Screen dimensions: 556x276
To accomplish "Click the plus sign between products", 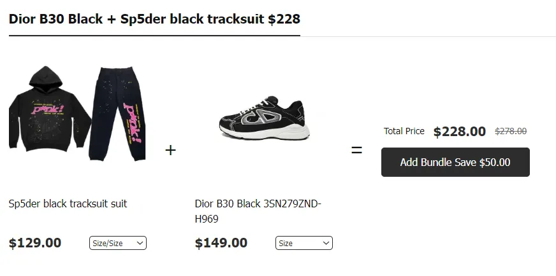I will pyautogui.click(x=170, y=150).
